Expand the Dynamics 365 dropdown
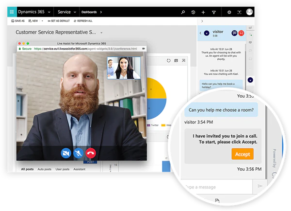This screenshot has height=211, width=291. (x=49, y=12)
